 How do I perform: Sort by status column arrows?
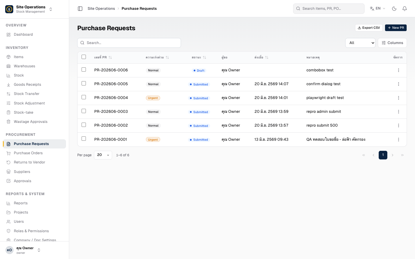[x=204, y=58]
